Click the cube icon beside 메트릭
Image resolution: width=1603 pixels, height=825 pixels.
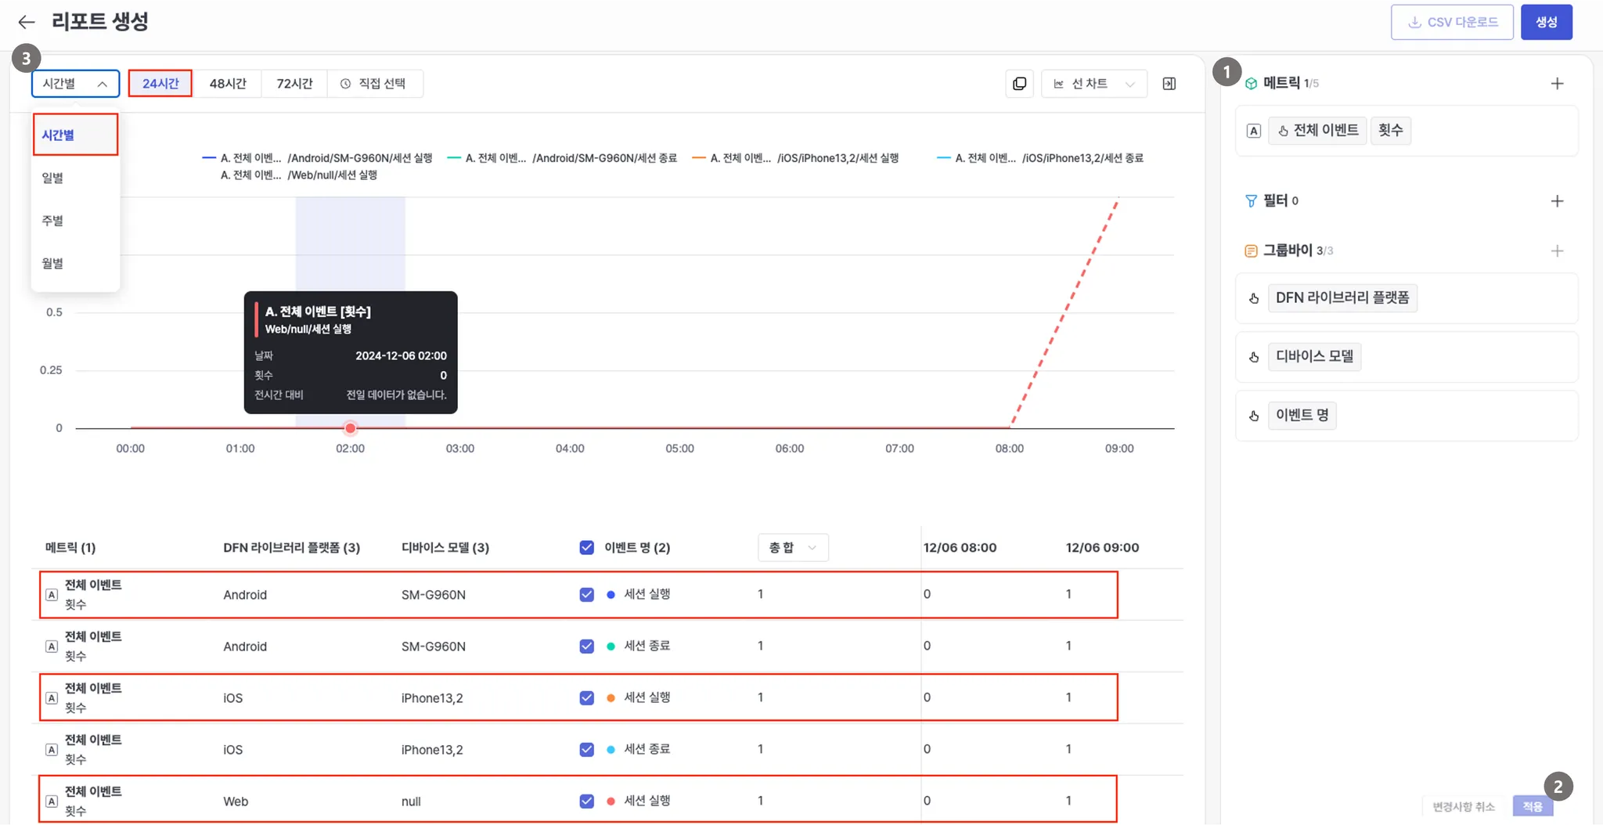point(1251,84)
